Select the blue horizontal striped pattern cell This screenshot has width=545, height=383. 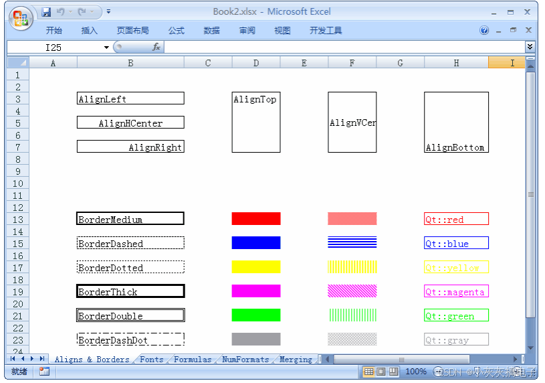click(x=352, y=242)
